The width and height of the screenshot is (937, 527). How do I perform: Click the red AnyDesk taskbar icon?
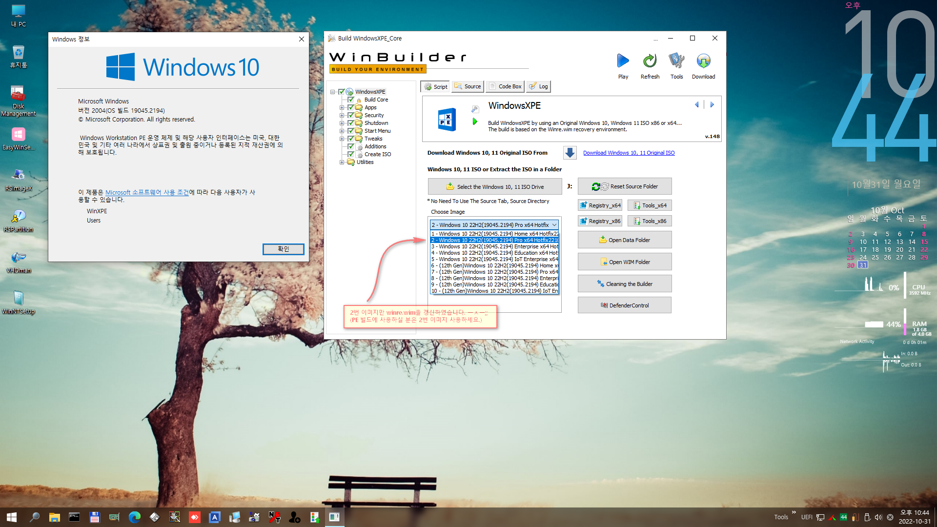(194, 517)
